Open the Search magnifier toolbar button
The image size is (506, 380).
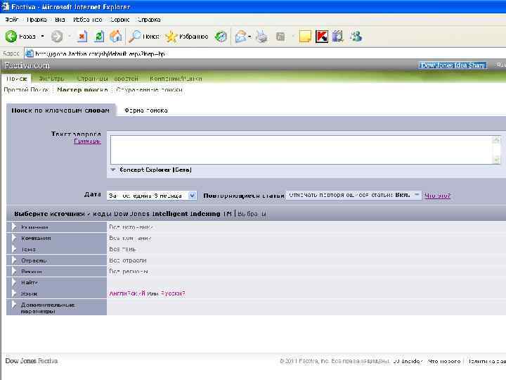click(144, 36)
